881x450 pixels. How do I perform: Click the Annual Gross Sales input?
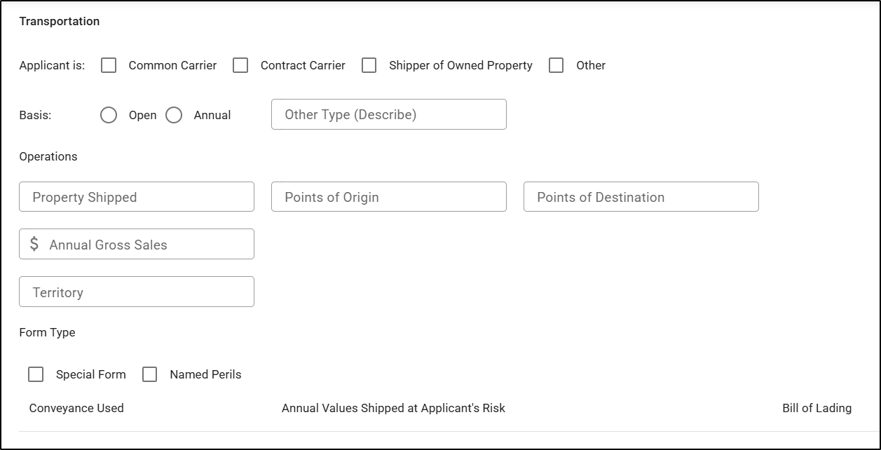pos(147,245)
